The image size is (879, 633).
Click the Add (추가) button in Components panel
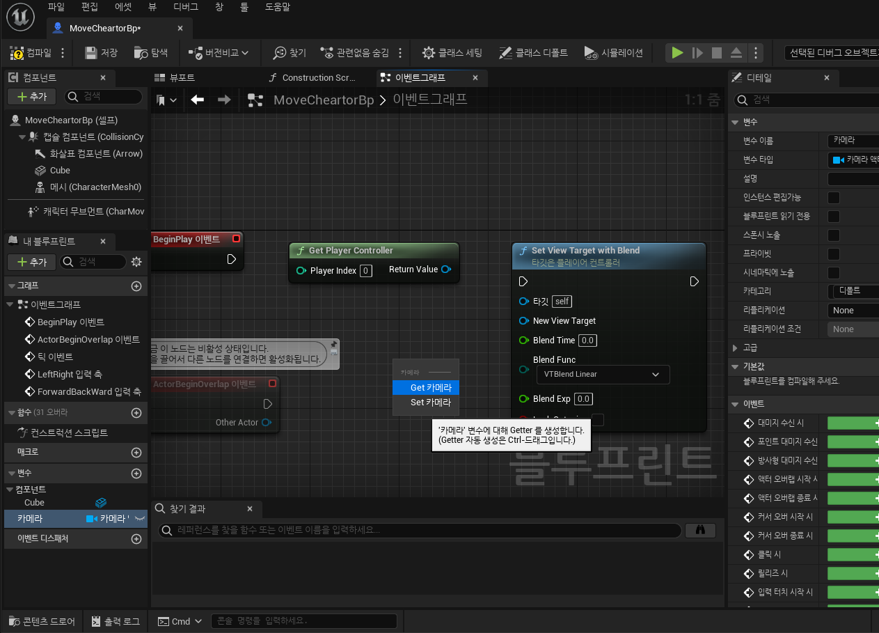click(x=32, y=97)
